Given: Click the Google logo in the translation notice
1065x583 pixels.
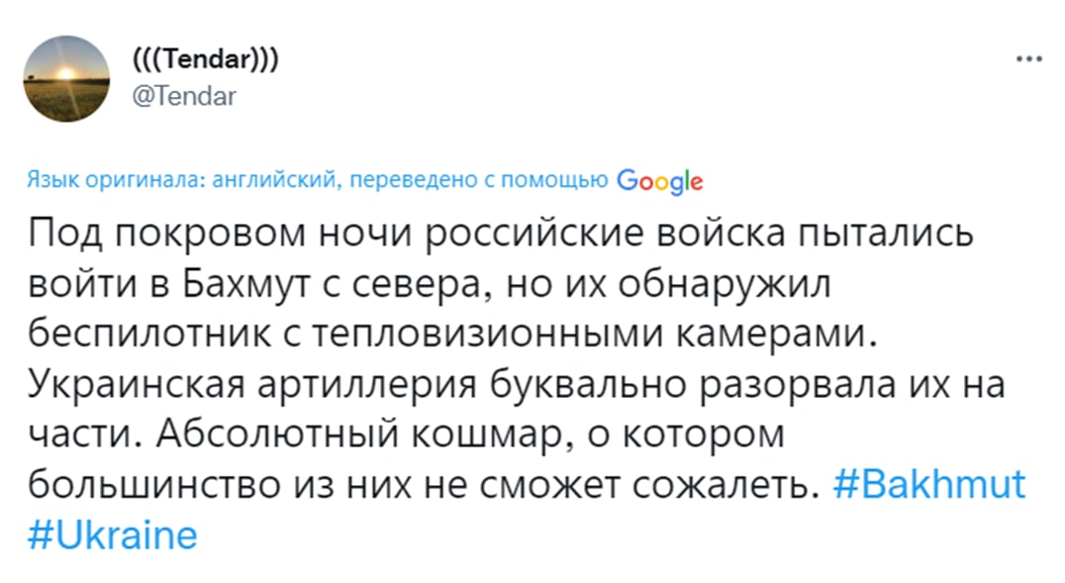Looking at the screenshot, I should (x=659, y=181).
